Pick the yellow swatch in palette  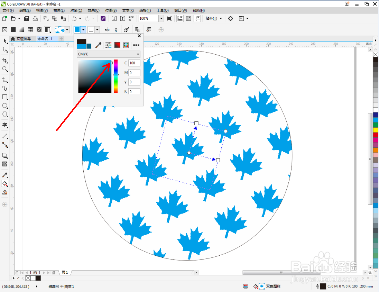point(376,130)
